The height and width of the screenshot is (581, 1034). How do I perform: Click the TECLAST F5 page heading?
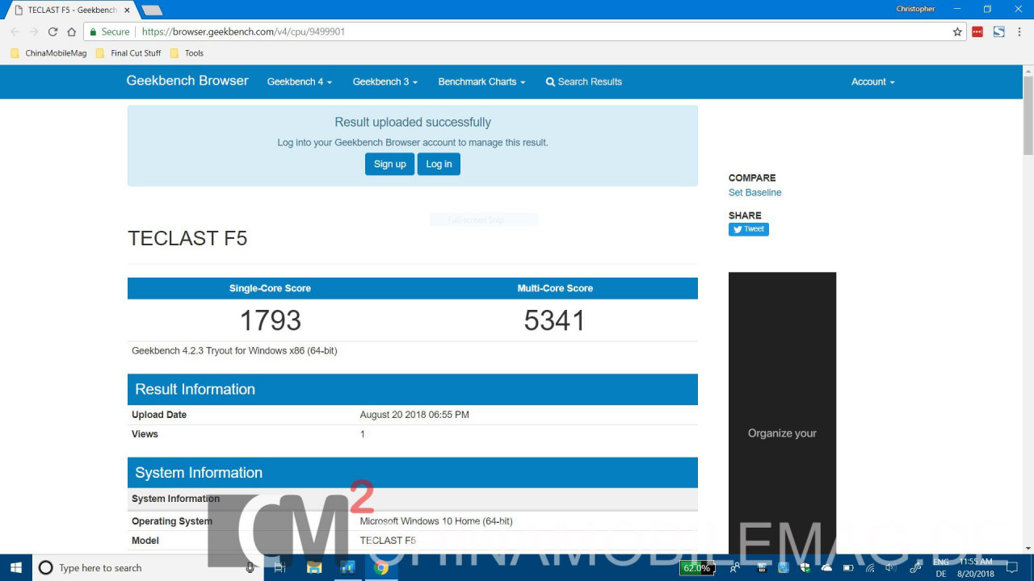[x=187, y=238]
